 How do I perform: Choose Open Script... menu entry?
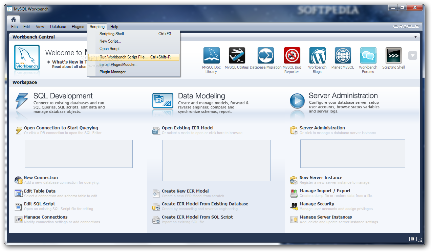[x=134, y=49]
